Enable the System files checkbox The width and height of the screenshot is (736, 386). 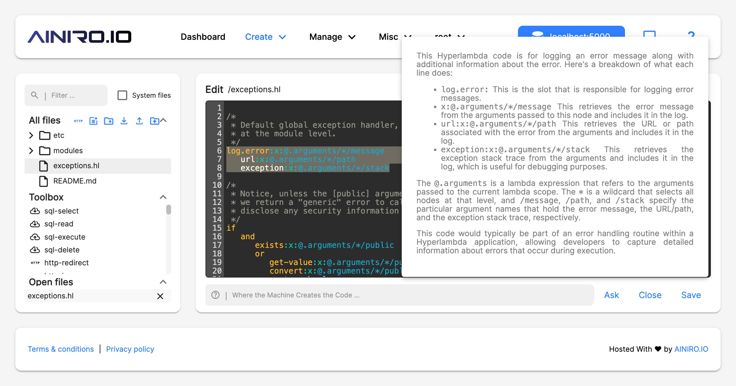(122, 95)
